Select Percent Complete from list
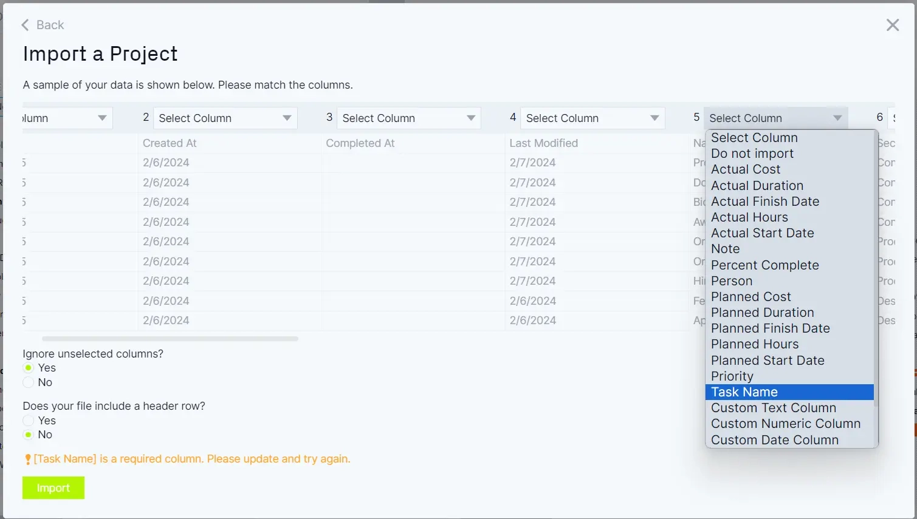 764,265
